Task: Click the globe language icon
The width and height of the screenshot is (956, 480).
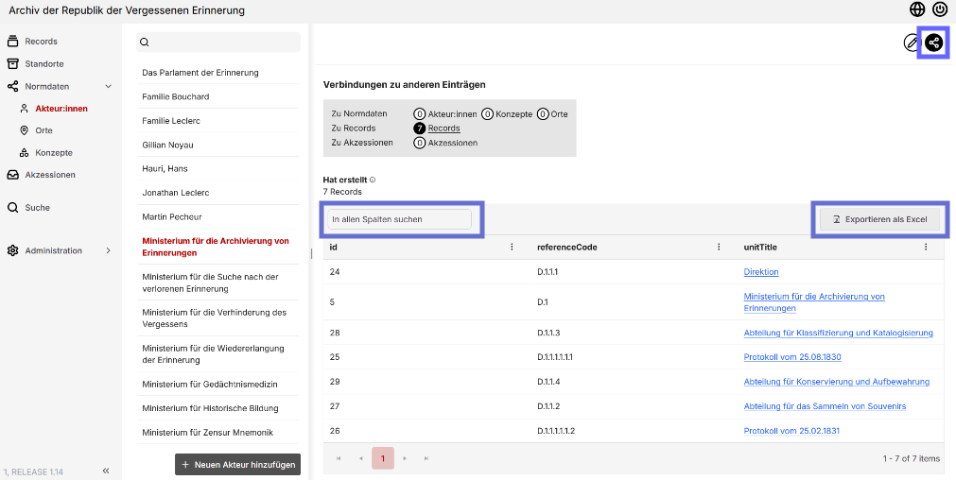Action: [917, 9]
